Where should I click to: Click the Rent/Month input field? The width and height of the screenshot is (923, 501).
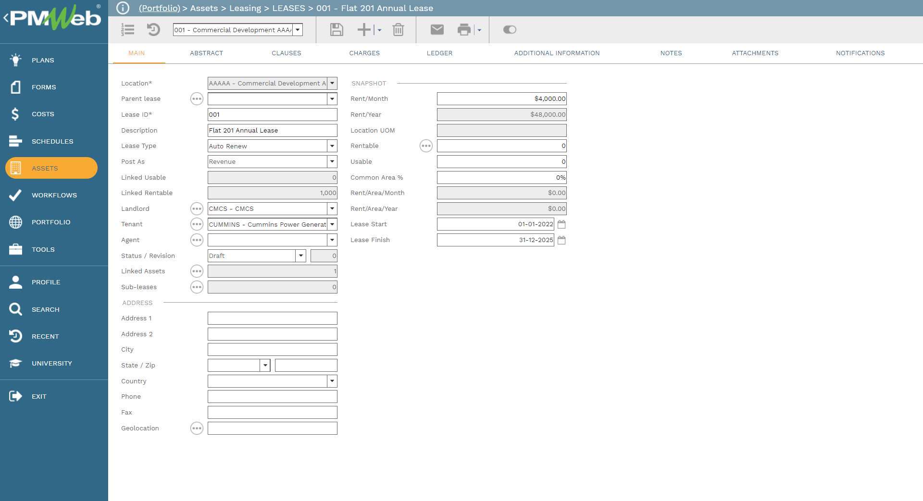click(x=501, y=99)
